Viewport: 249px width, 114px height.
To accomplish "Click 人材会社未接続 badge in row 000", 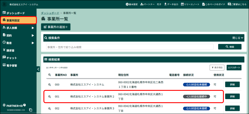I will [x=197, y=84].
